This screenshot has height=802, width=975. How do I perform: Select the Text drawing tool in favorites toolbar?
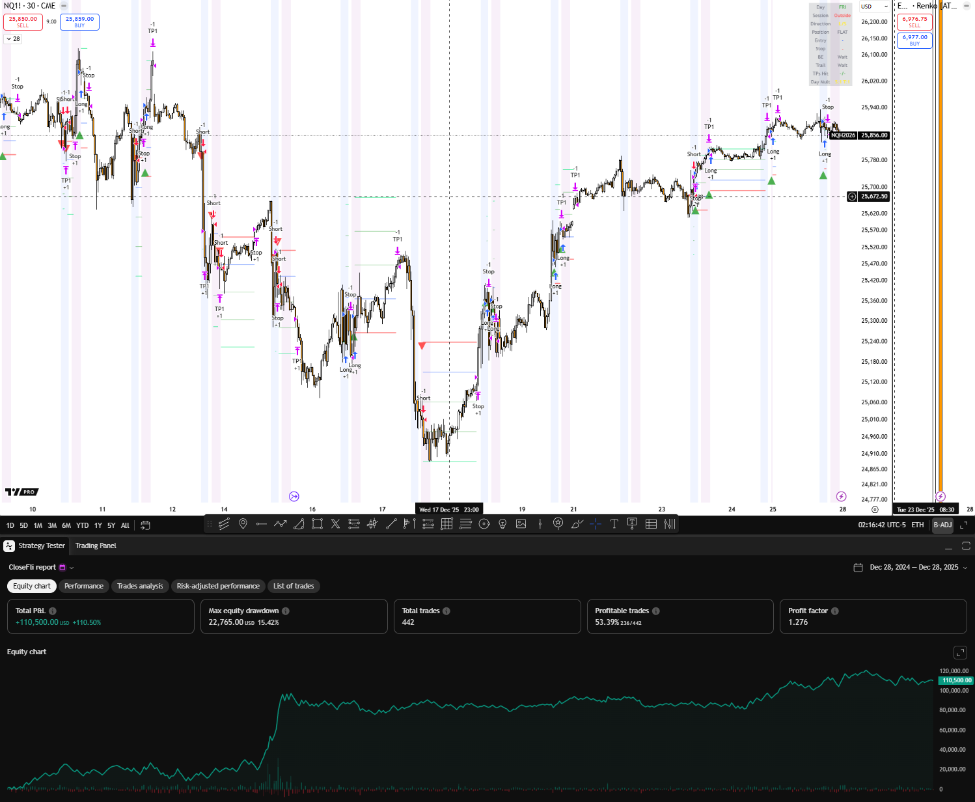point(614,524)
